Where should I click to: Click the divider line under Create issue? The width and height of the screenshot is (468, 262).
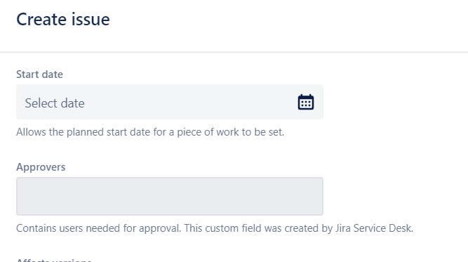[x=234, y=52]
